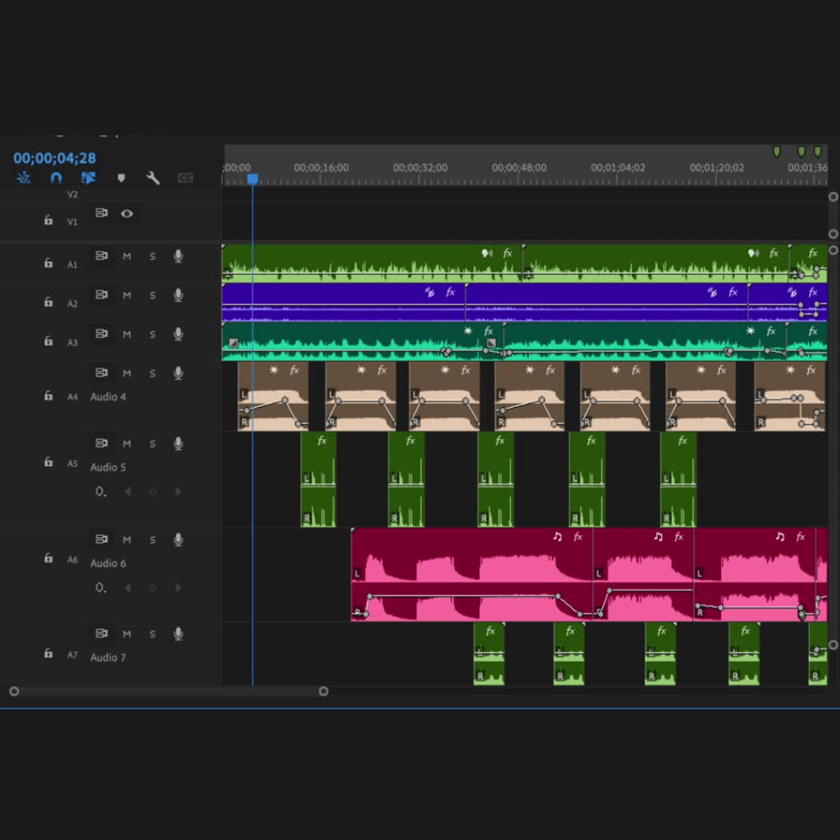This screenshot has width=840, height=840.
Task: Open Show Keyframes dropdown on Audio 6
Action: [x=100, y=588]
